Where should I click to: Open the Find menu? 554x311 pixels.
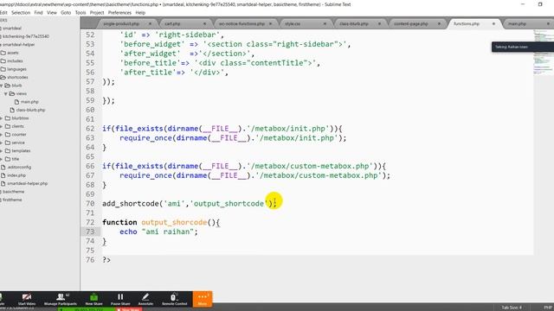[38, 12]
